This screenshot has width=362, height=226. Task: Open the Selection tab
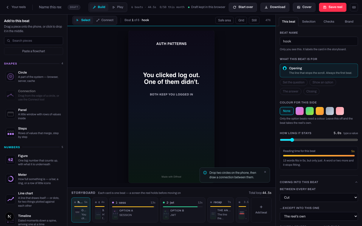click(309, 22)
